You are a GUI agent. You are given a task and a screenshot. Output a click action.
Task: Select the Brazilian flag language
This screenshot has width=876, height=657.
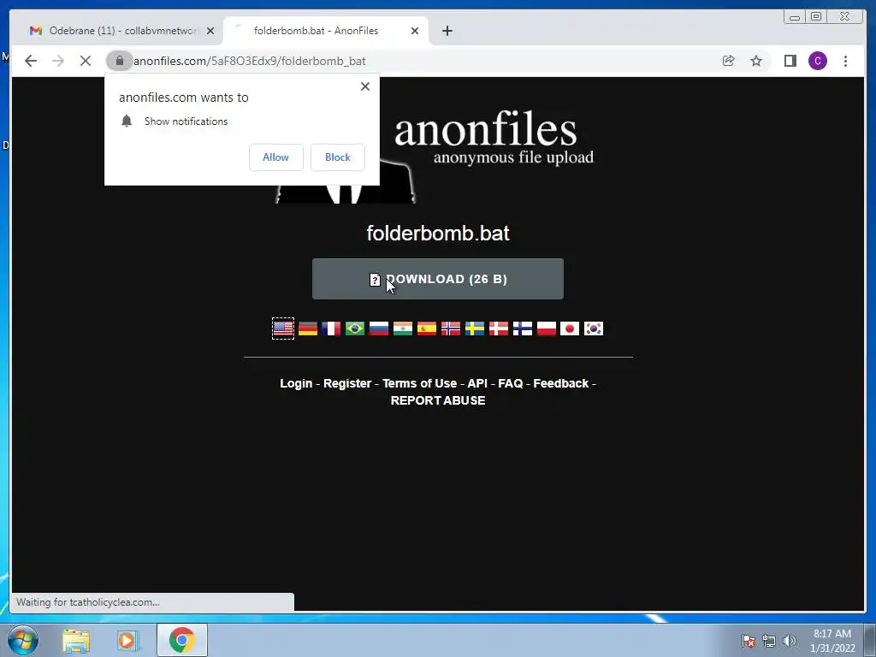(x=355, y=328)
